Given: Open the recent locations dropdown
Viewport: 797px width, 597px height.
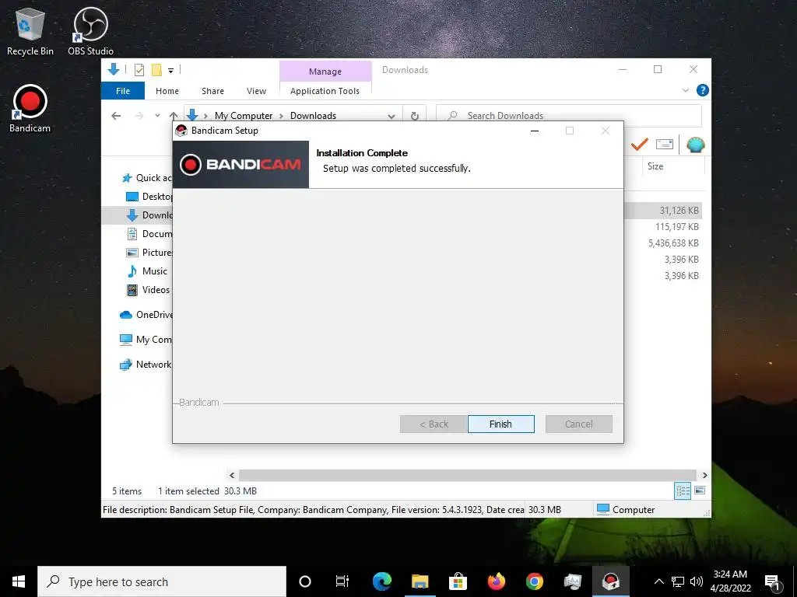Looking at the screenshot, I should click(157, 115).
